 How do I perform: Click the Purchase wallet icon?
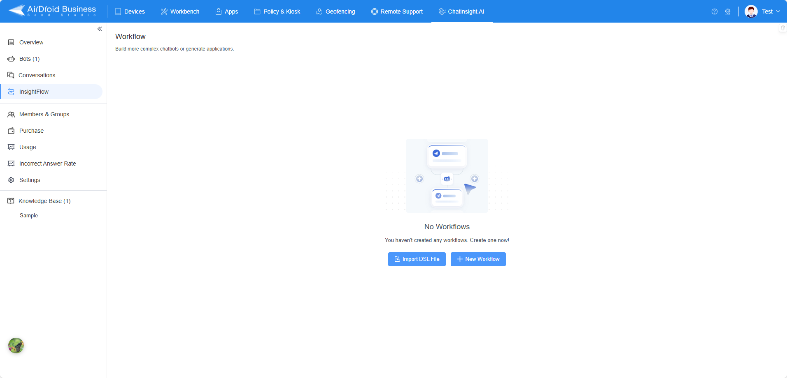tap(11, 131)
